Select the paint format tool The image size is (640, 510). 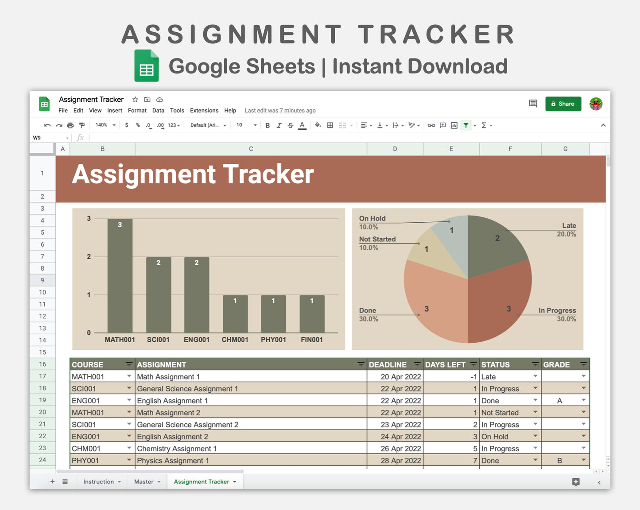pyautogui.click(x=82, y=125)
